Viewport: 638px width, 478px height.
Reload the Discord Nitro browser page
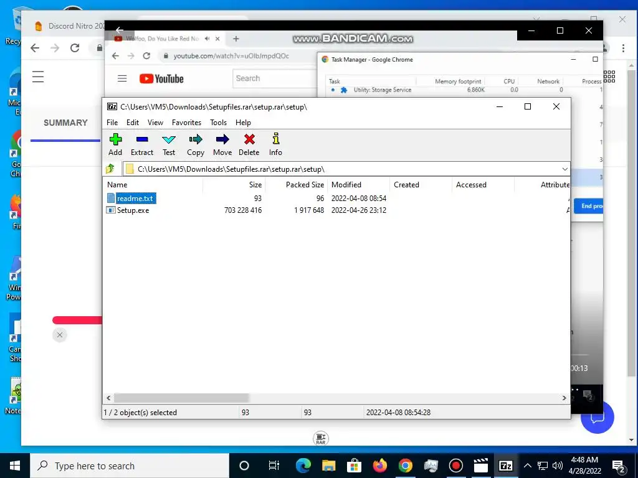[x=75, y=48]
